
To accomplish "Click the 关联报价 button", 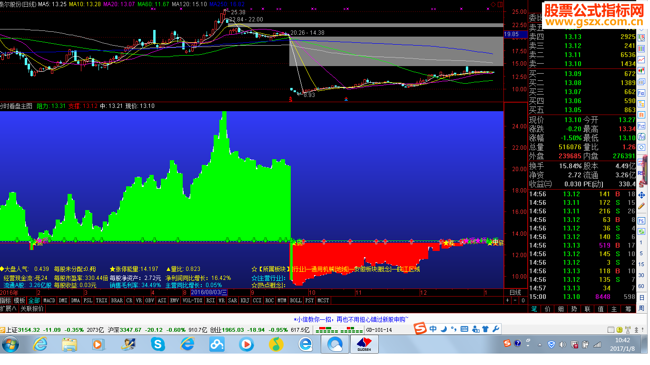I will (32, 308).
